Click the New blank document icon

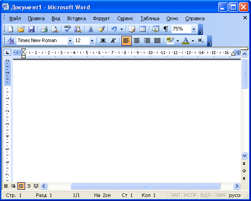[x=11, y=29]
